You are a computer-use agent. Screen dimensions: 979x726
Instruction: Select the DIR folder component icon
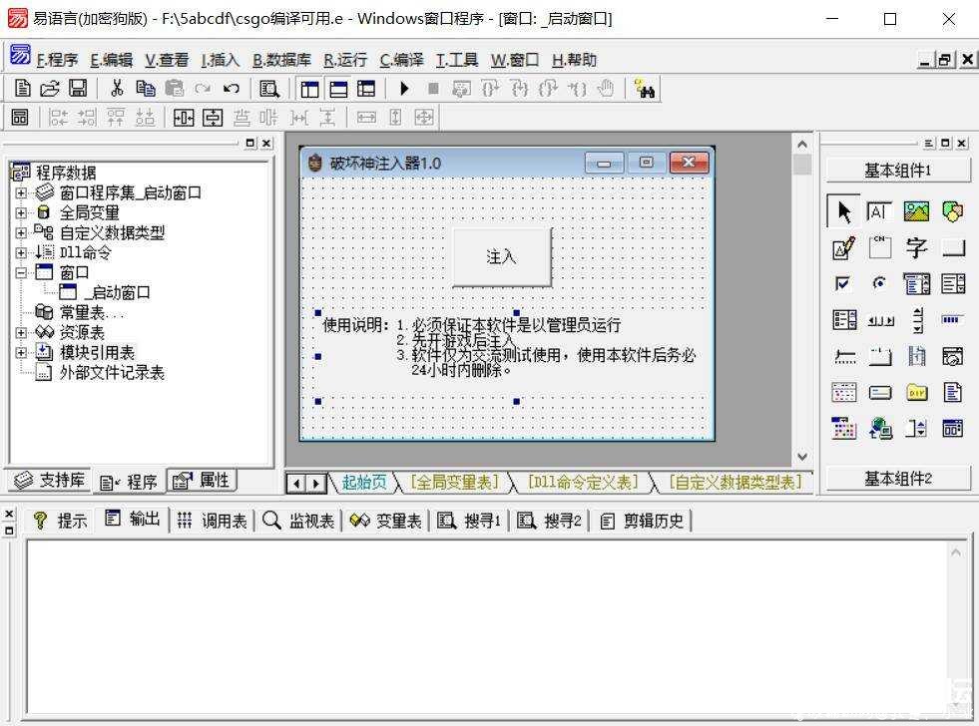(916, 392)
